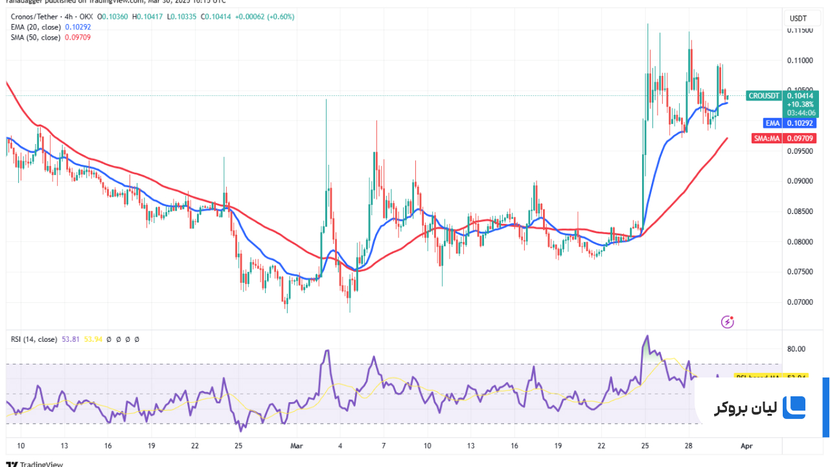Open the TradingView logo link at bottom left

(34, 463)
